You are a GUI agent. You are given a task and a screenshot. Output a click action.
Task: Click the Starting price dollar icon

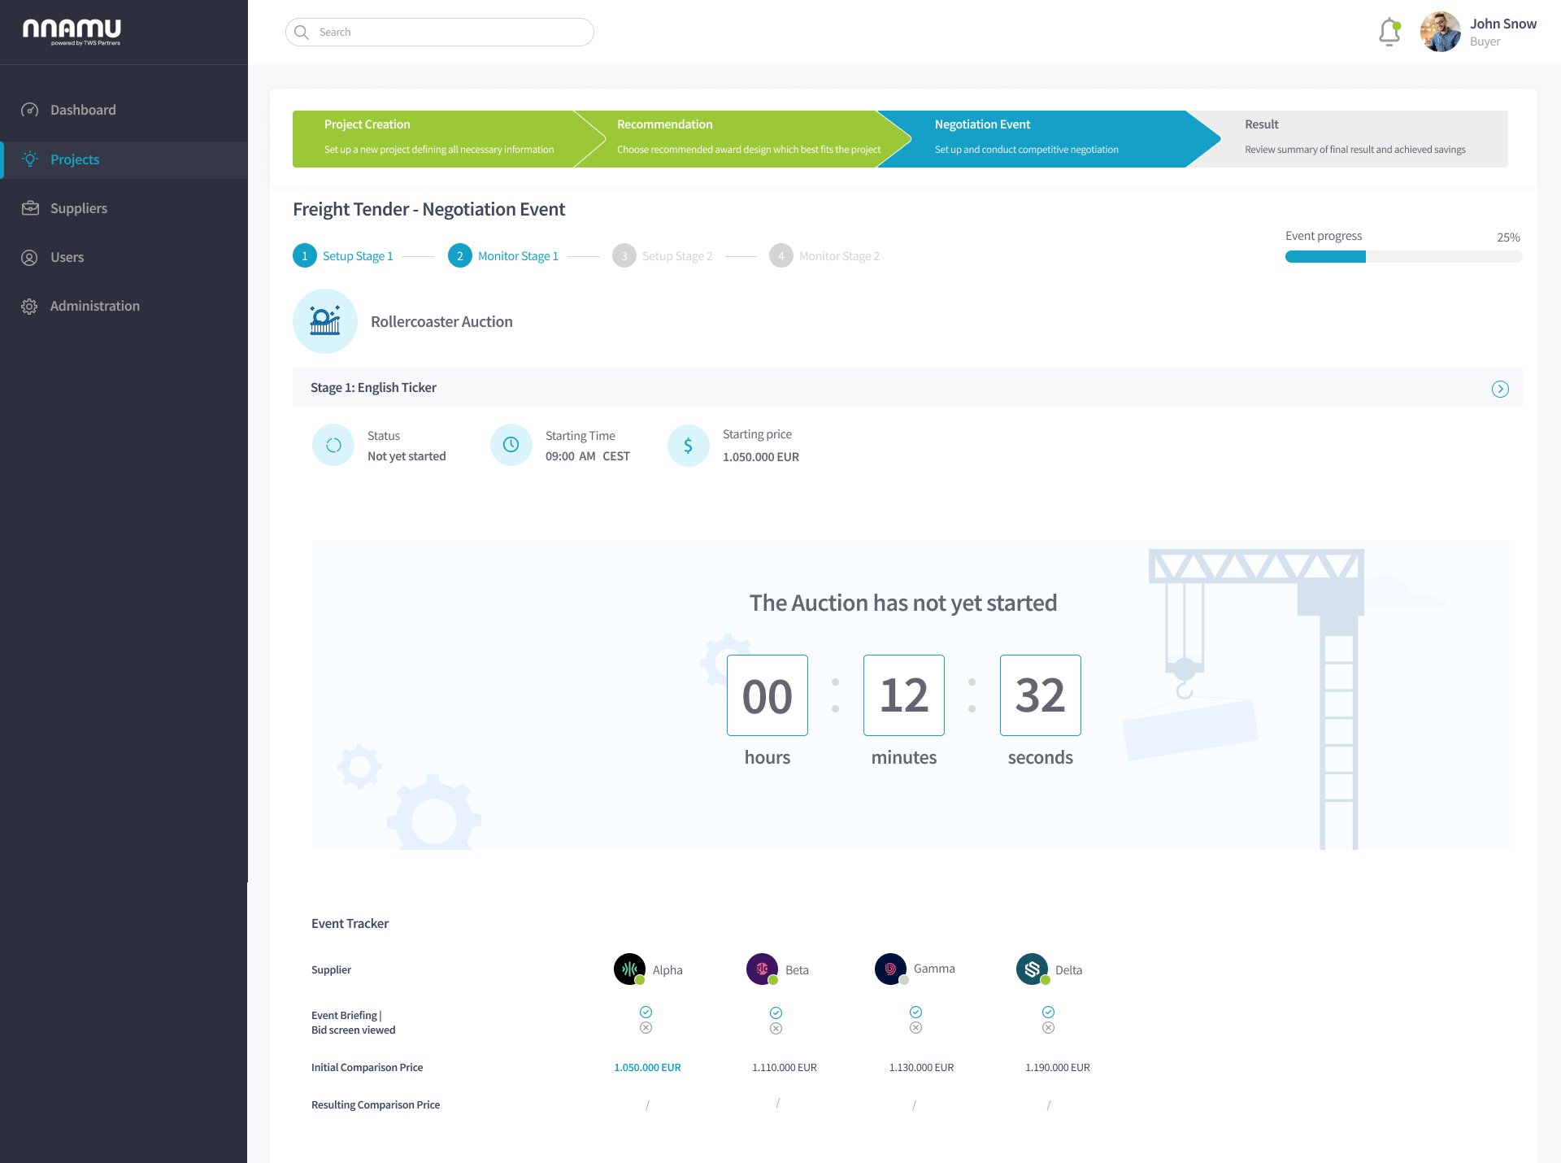[688, 445]
